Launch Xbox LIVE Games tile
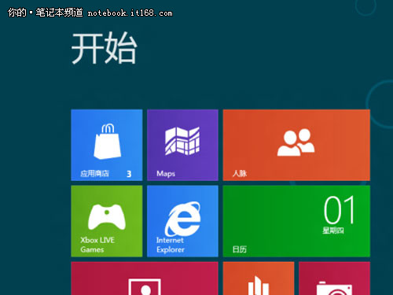The image size is (393, 295). pyautogui.click(x=107, y=221)
